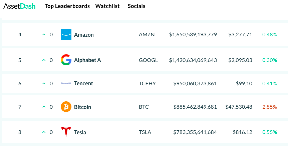Image resolution: width=288 pixels, height=146 pixels.
Task: Click the green up arrow in Bitcoin row
Action: pos(43,107)
